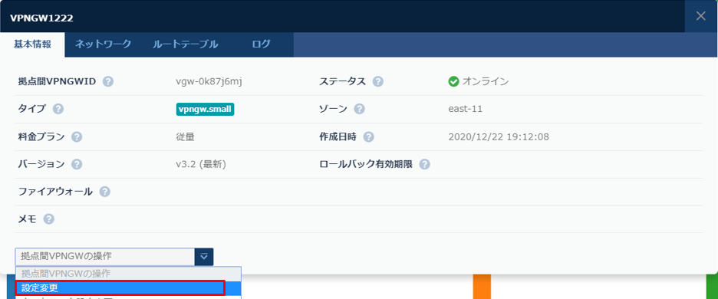718x299 pixels.
Task: Click the vpngw.small type badge
Action: tap(205, 110)
